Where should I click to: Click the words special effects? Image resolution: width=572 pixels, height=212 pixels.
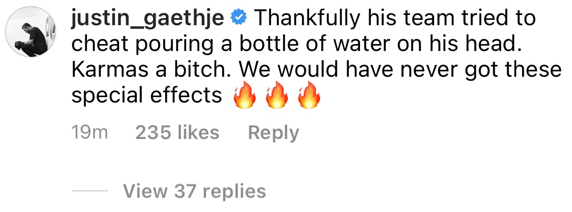(146, 96)
